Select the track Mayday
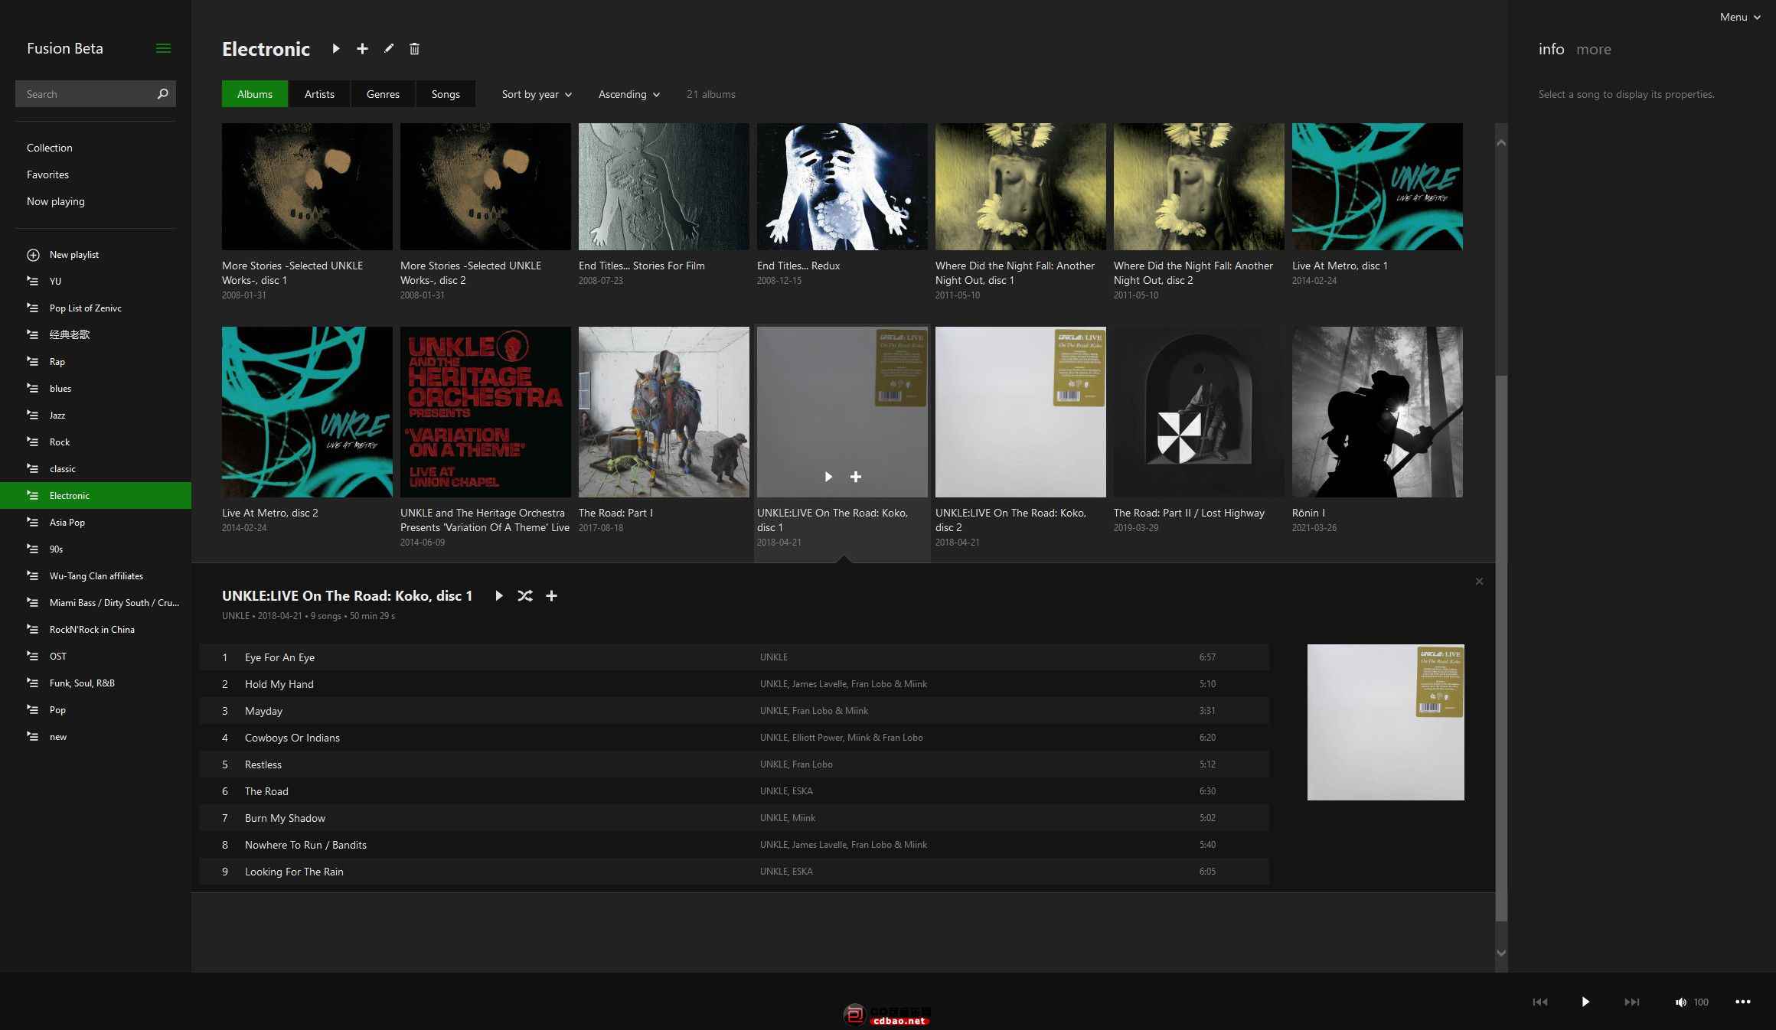 pos(734,711)
